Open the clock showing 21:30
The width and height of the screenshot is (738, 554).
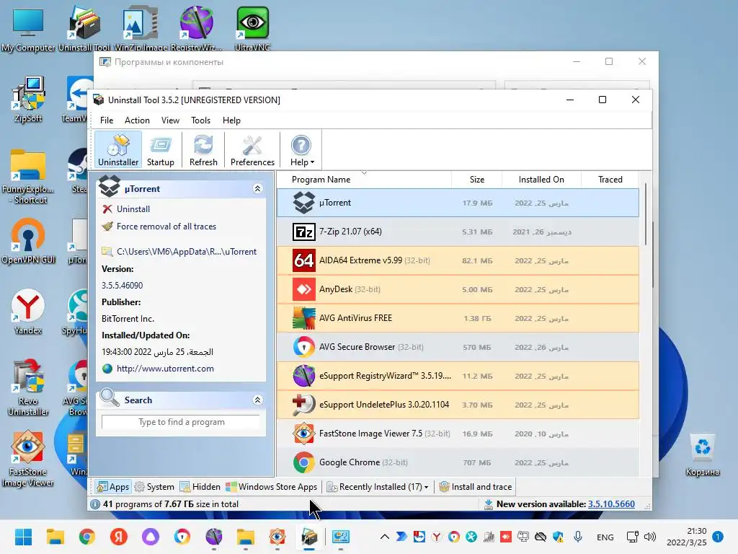pos(686,537)
